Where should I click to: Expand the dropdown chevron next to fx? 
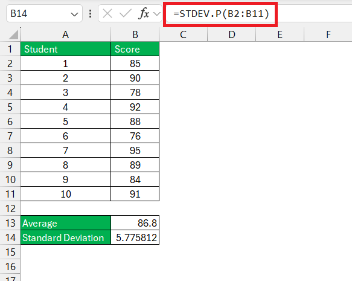pyautogui.click(x=157, y=14)
